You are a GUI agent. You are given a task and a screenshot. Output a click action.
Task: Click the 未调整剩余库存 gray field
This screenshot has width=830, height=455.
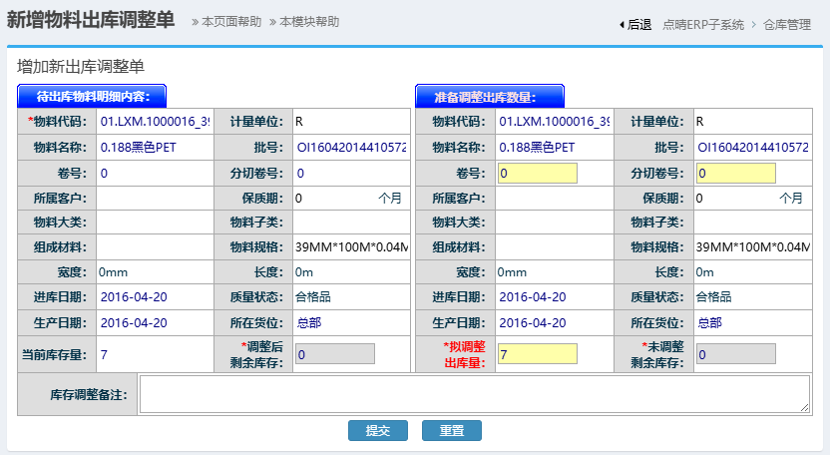click(x=735, y=354)
